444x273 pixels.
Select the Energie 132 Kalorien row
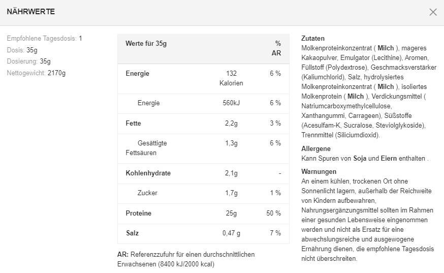click(x=203, y=78)
